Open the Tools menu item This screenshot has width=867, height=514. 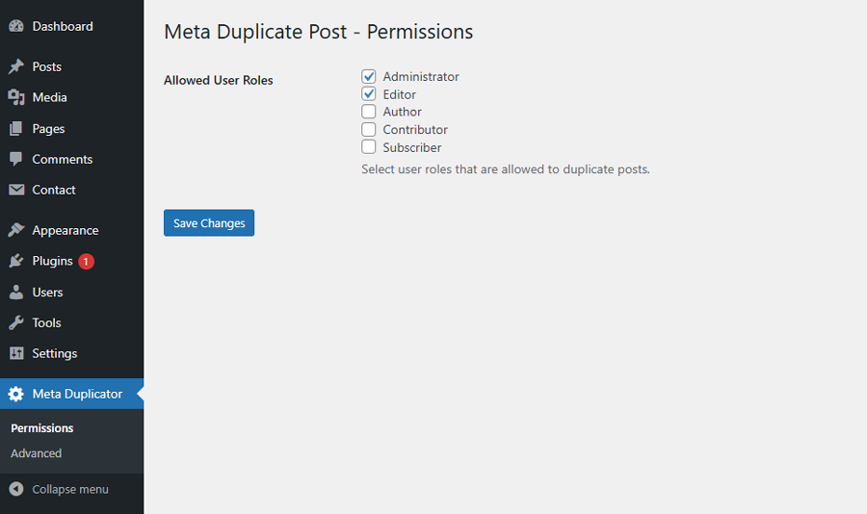[72, 322]
